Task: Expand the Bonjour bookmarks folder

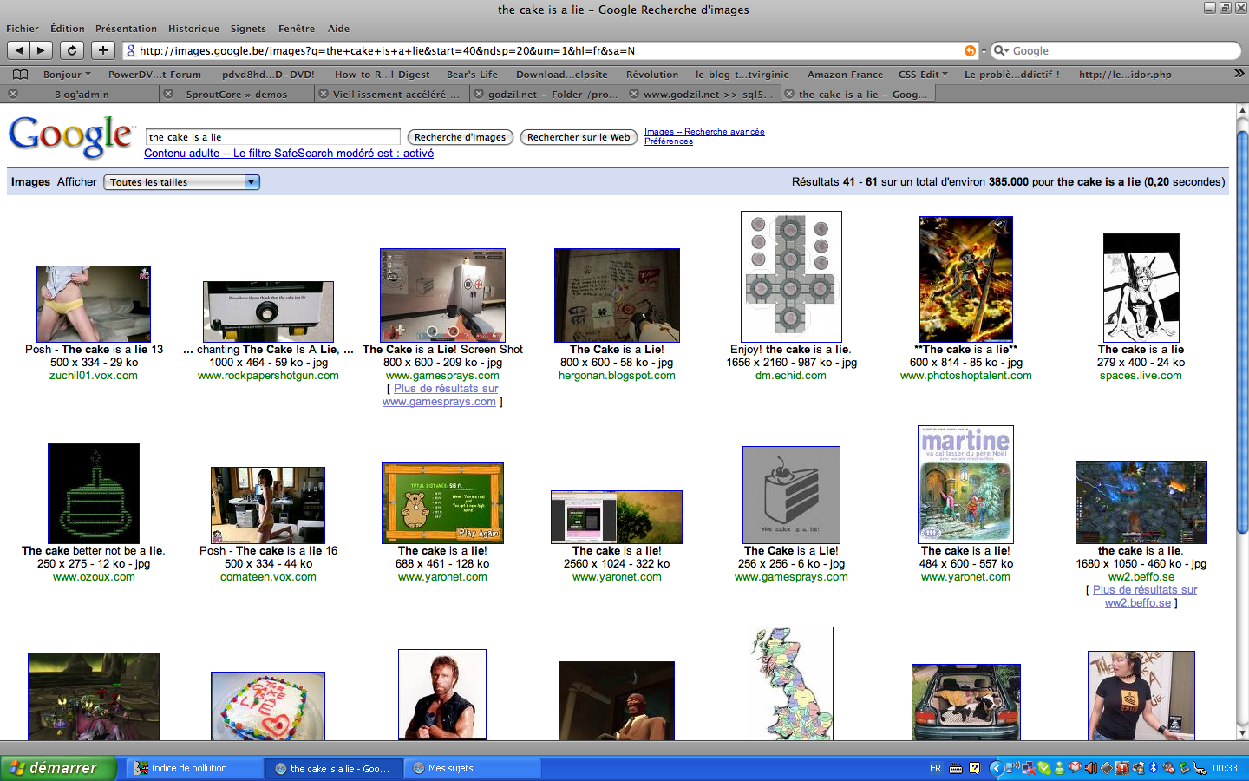Action: [x=67, y=75]
